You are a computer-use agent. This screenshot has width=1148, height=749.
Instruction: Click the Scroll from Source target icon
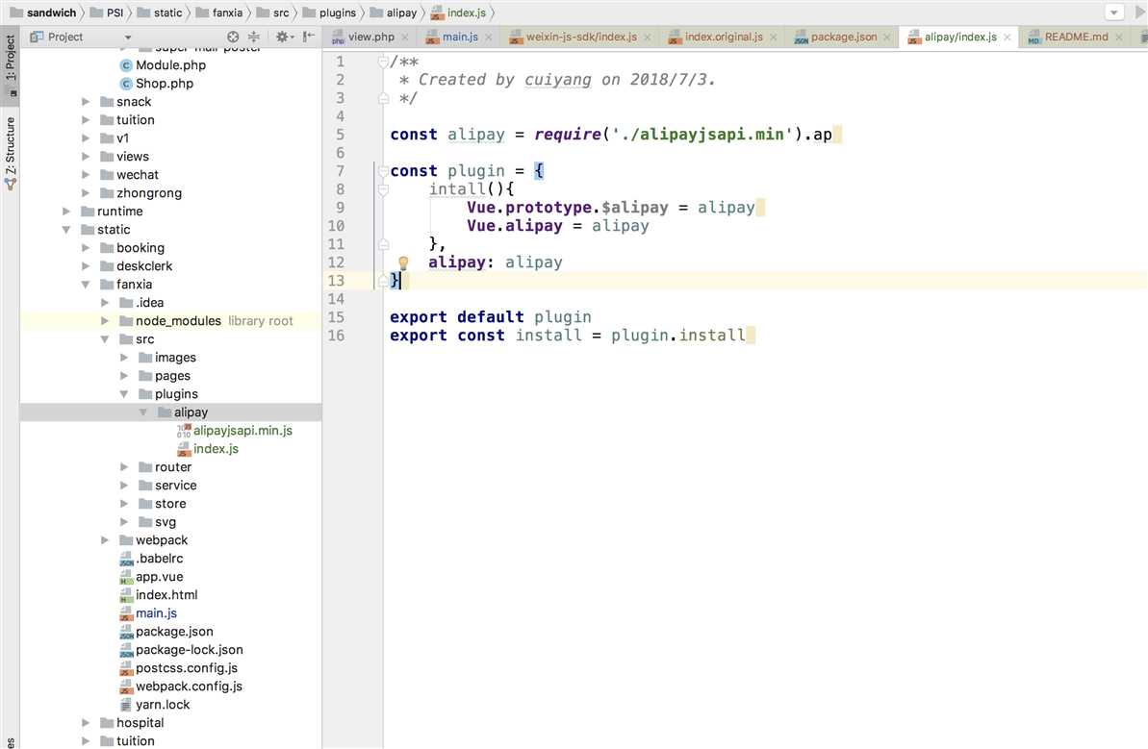[x=233, y=37]
